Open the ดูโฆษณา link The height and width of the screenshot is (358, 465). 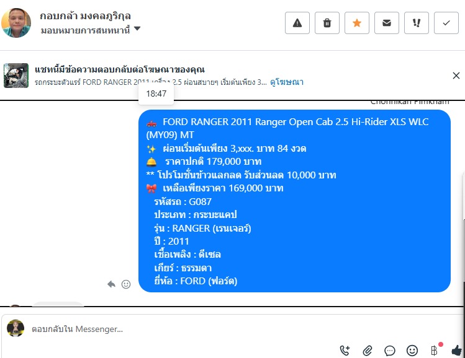point(286,82)
